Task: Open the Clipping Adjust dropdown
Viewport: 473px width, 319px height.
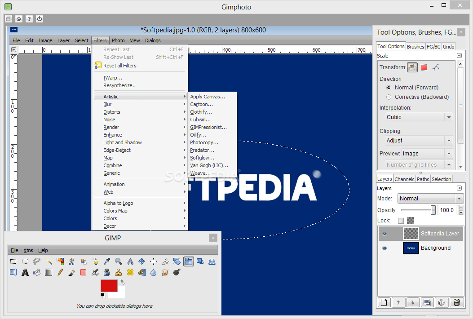Action: click(x=419, y=140)
